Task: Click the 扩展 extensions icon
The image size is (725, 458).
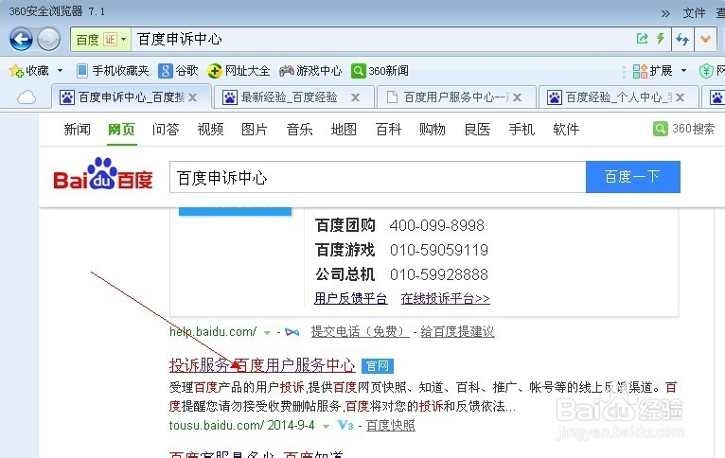Action: pos(641,71)
